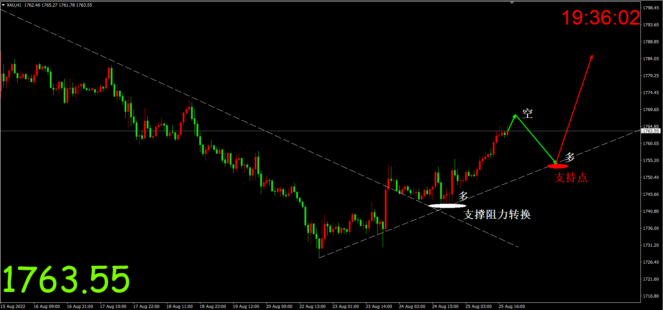The width and height of the screenshot is (663, 310).
Task: Click the 17 Aug 10:00 time axis label
Action: 113,306
